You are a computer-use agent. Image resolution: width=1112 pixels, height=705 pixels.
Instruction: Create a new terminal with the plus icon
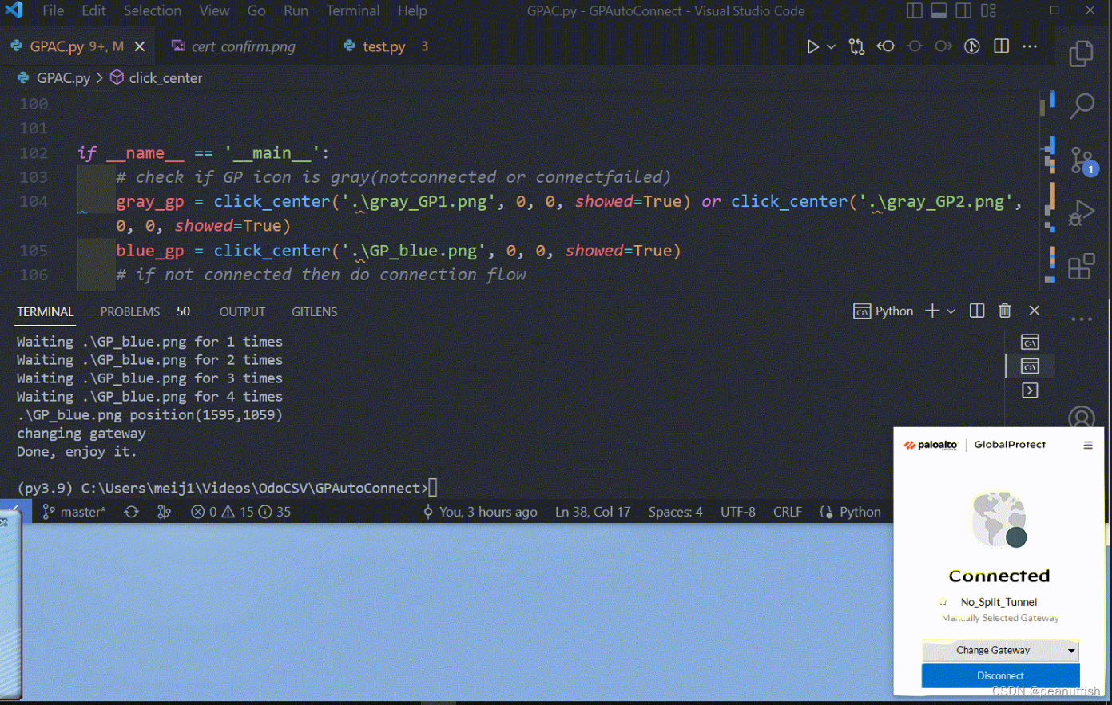coord(932,311)
